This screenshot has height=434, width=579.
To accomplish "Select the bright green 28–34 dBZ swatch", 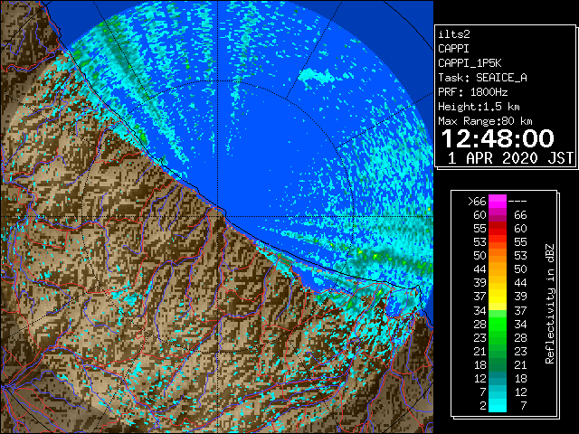I will [x=497, y=324].
